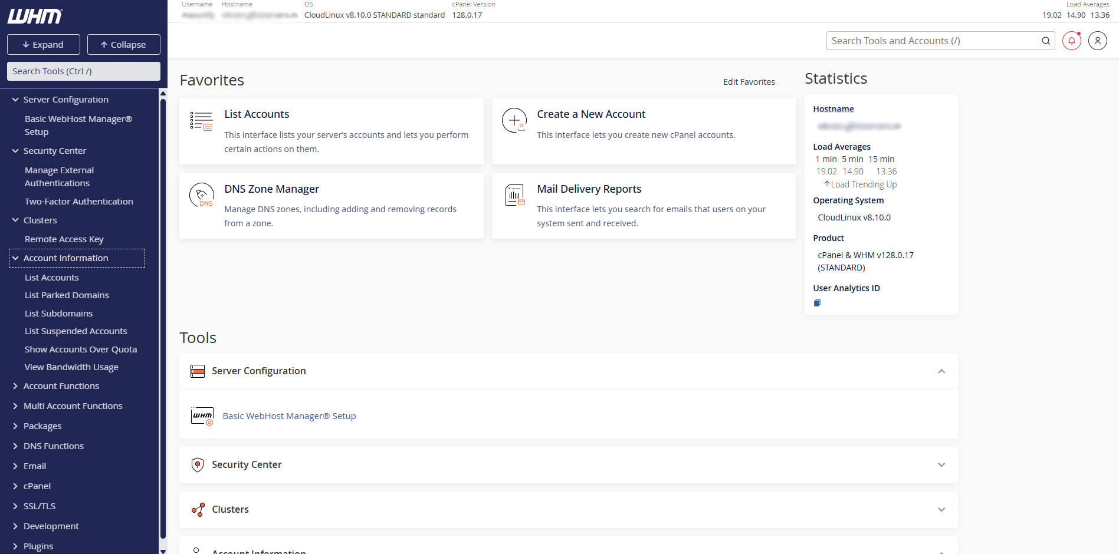The width and height of the screenshot is (1119, 554).
Task: Expand Email sidebar group
Action: [x=15, y=466]
